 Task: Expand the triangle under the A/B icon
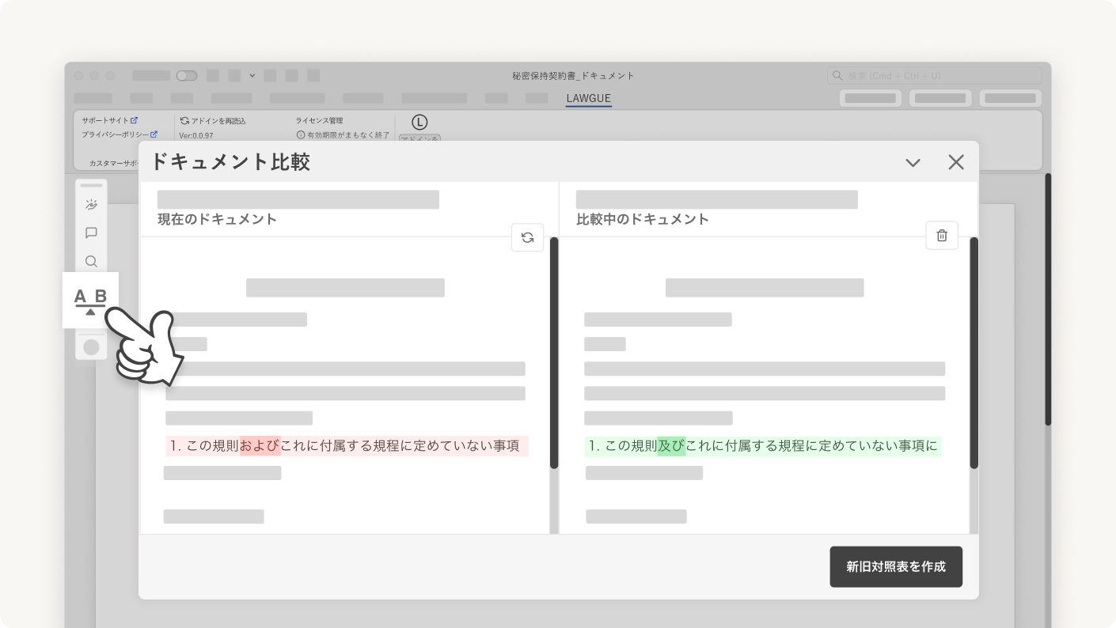click(89, 311)
